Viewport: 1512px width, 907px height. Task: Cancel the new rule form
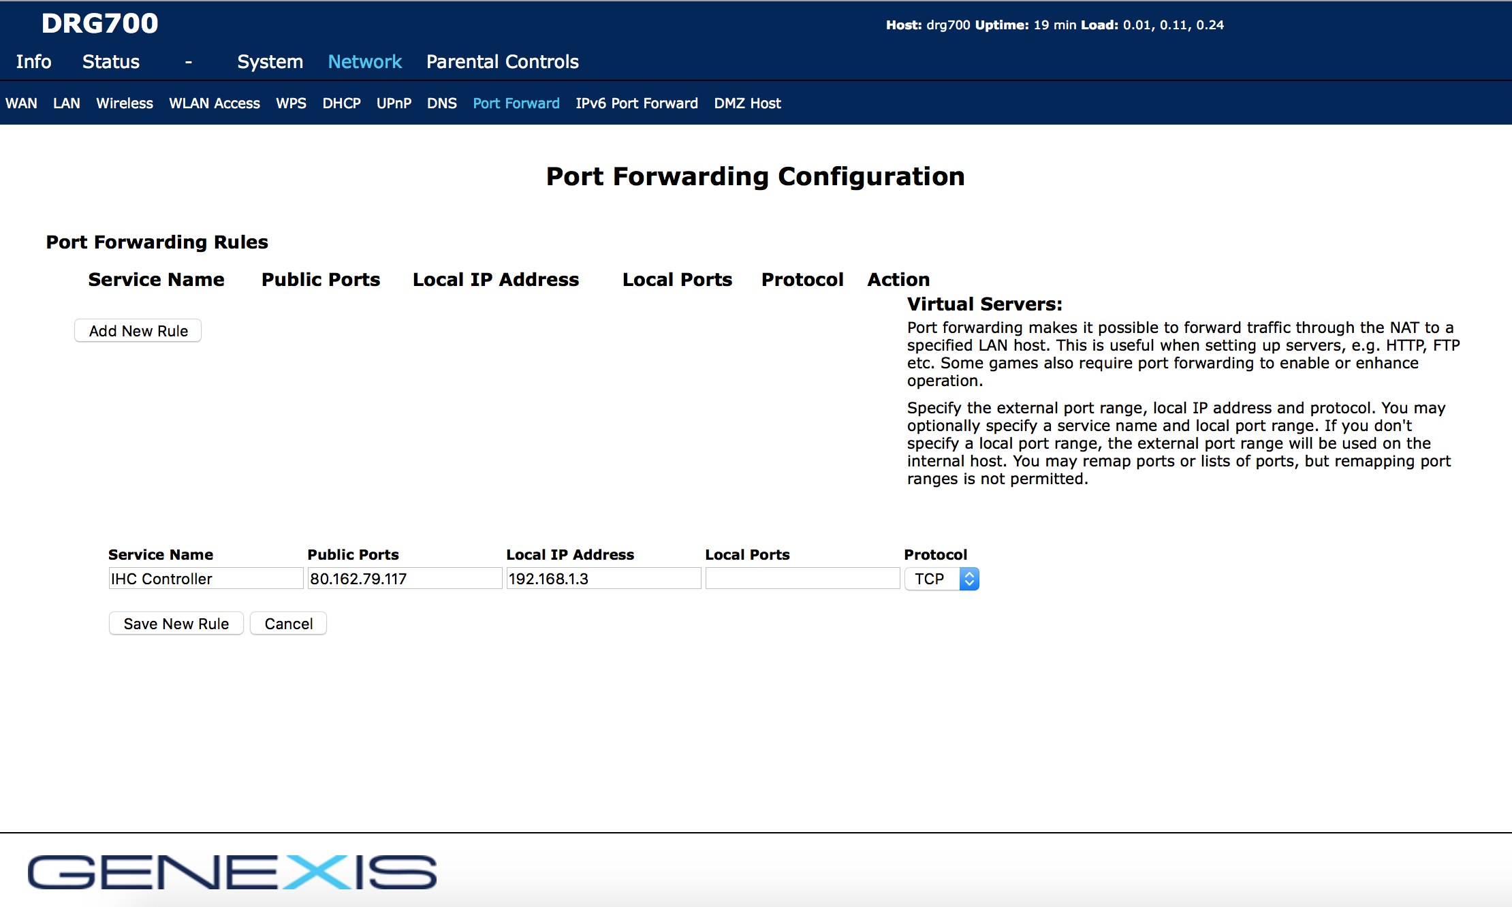[288, 624]
